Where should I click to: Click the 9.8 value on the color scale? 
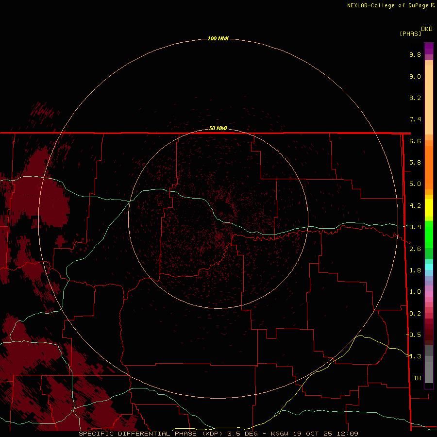415,54
